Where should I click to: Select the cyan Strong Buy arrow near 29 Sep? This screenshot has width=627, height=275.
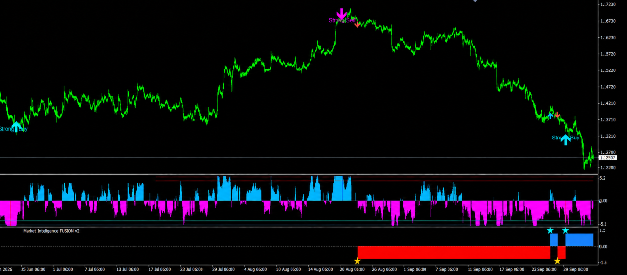tap(566, 139)
